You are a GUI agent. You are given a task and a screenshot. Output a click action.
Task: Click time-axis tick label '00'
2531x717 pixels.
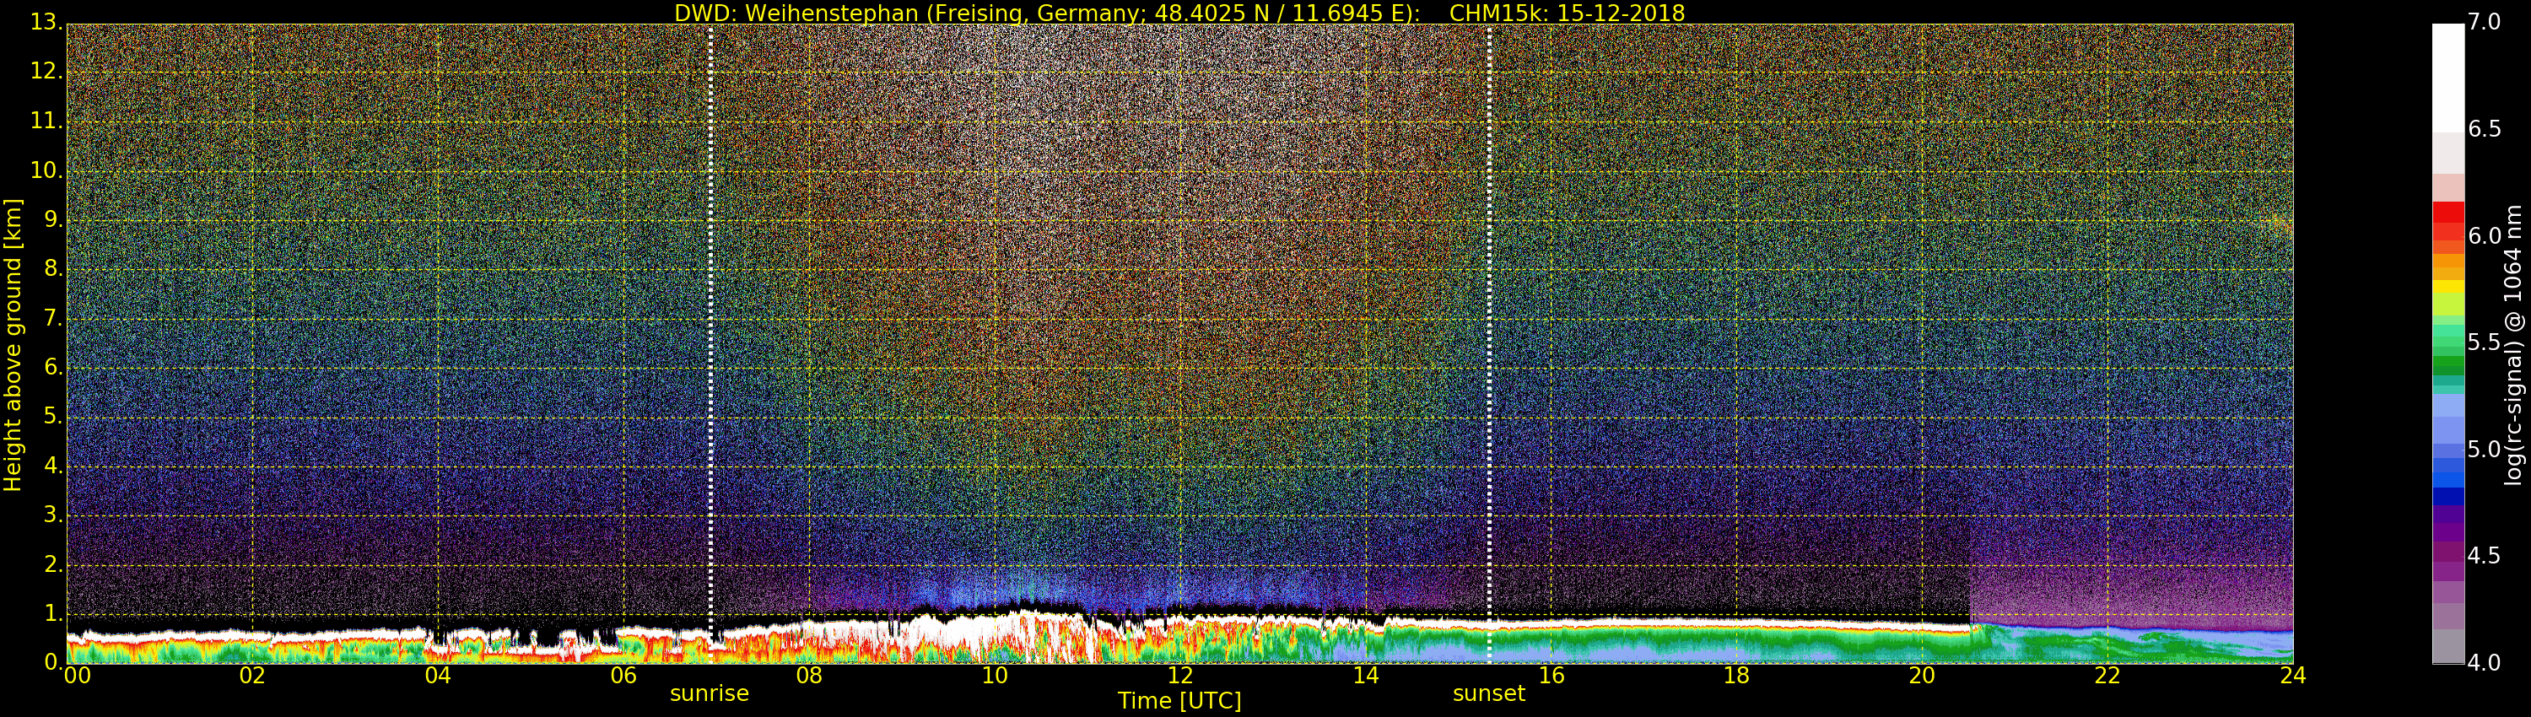(x=77, y=676)
